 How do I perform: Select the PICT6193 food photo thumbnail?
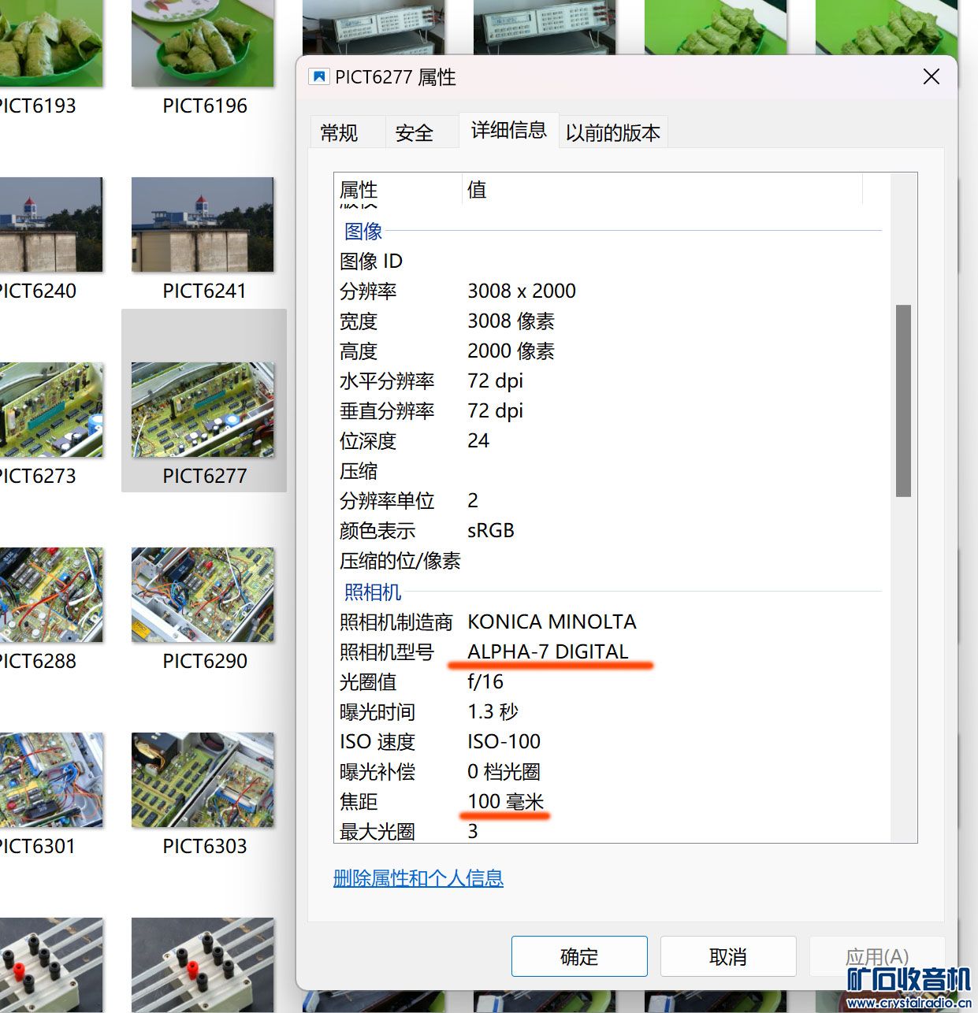coord(51,43)
